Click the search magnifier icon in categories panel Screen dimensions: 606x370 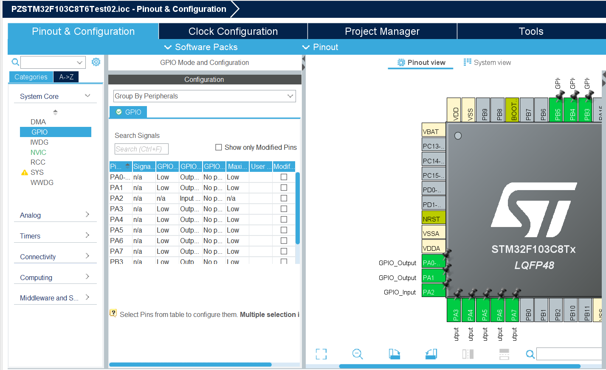pos(15,62)
